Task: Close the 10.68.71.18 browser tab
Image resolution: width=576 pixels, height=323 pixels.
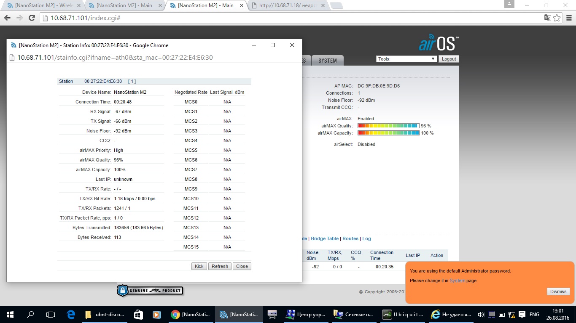Action: [x=323, y=5]
